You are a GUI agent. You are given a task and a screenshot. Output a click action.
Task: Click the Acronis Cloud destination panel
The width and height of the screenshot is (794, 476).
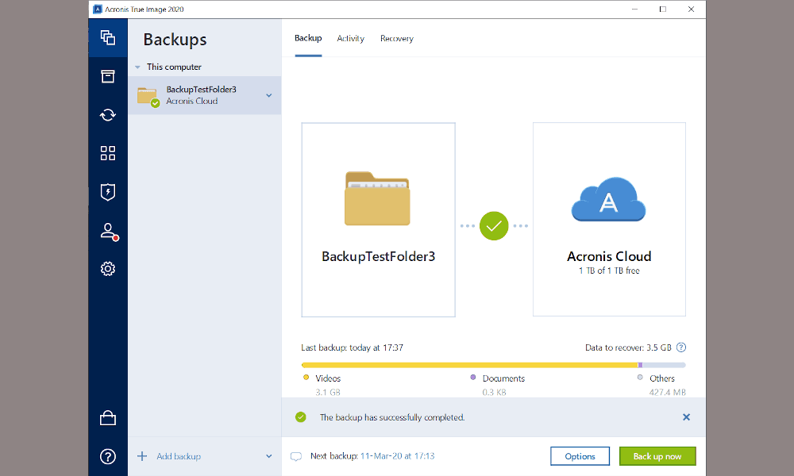[609, 220]
